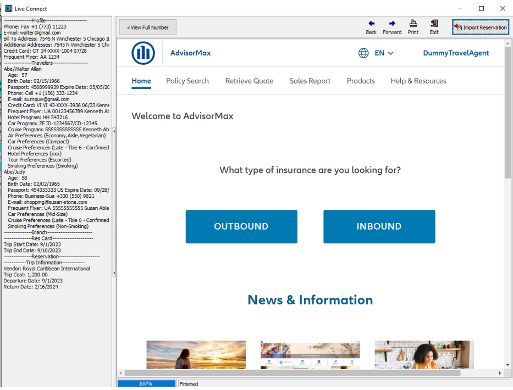This screenshot has height=390, width=513.
Task: Click the globe language icon
Action: (x=363, y=53)
